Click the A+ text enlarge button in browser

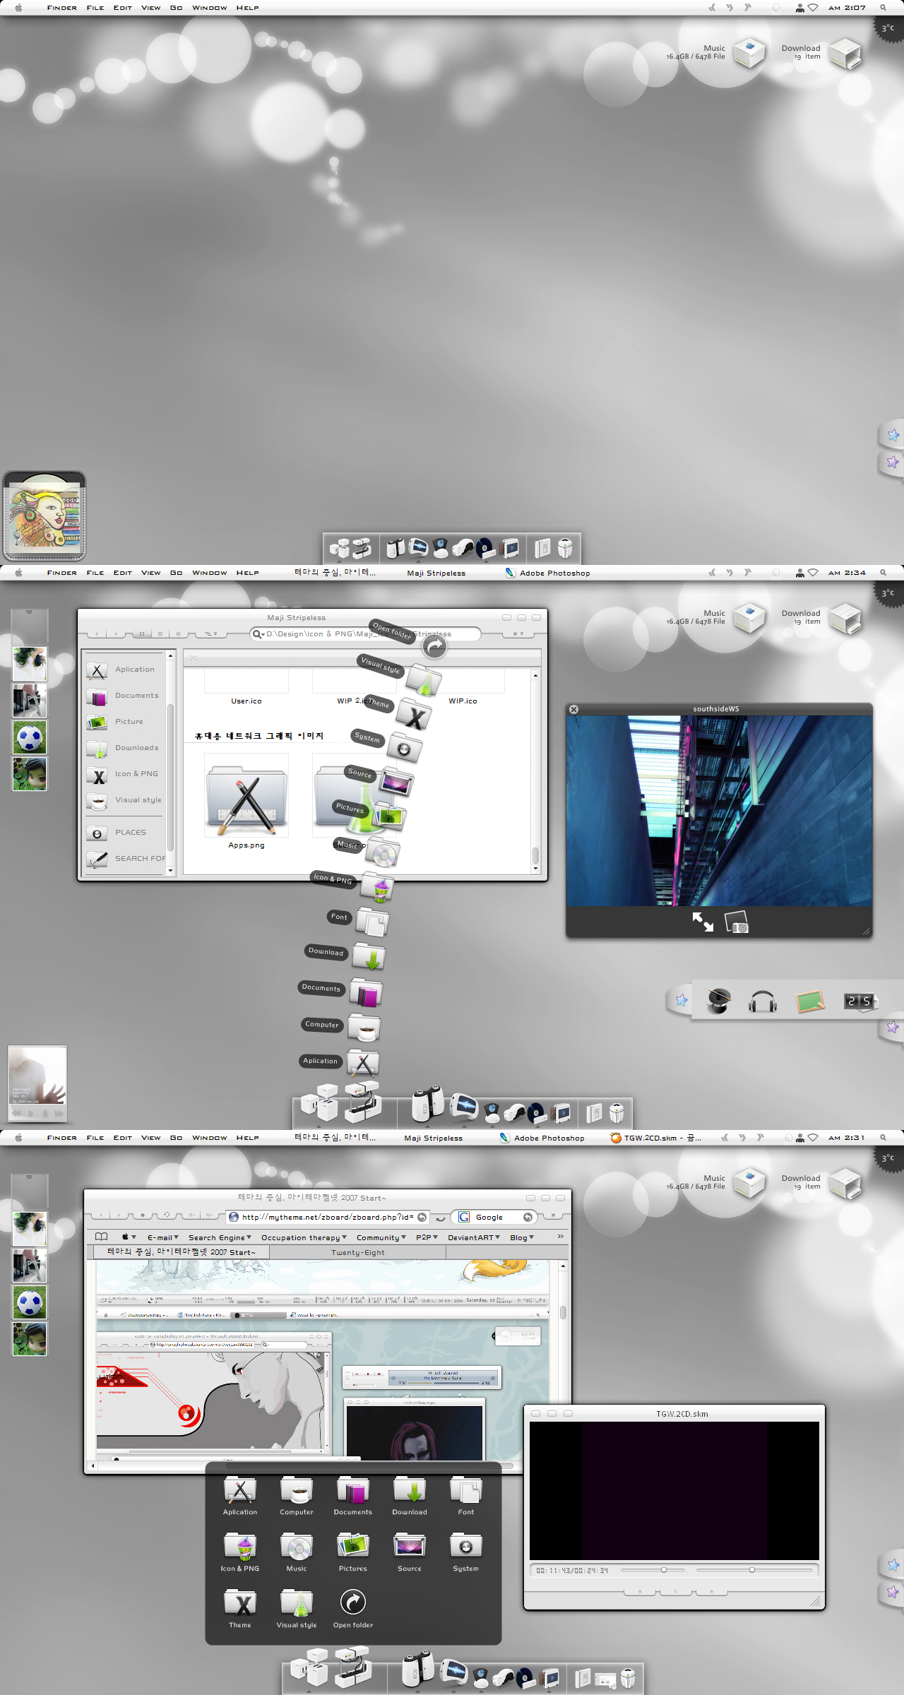tap(209, 1215)
